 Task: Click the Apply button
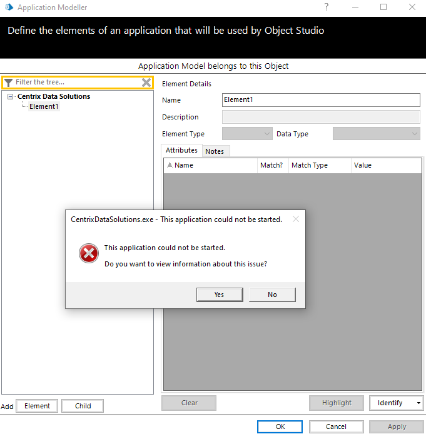click(397, 426)
